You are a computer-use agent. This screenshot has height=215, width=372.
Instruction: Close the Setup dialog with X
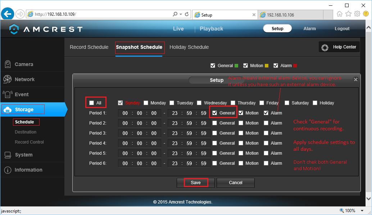tap(356, 80)
